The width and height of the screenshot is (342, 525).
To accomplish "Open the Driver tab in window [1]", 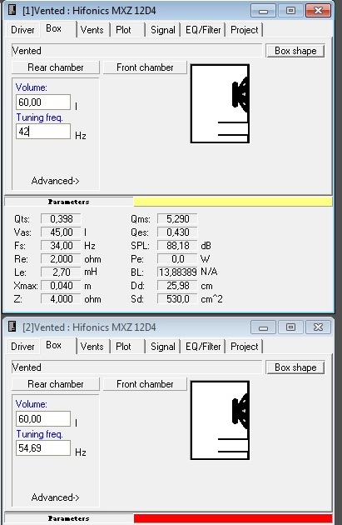I will click(x=22, y=30).
